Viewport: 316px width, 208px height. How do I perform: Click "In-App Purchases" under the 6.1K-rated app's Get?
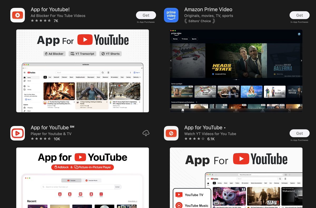click(299, 140)
